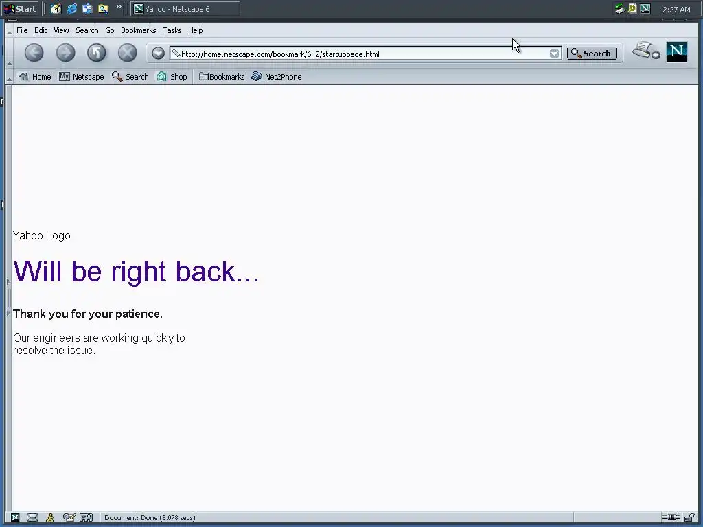Screen dimensions: 703x527
Task: Open Shop from the personal toolbar
Action: (172, 77)
